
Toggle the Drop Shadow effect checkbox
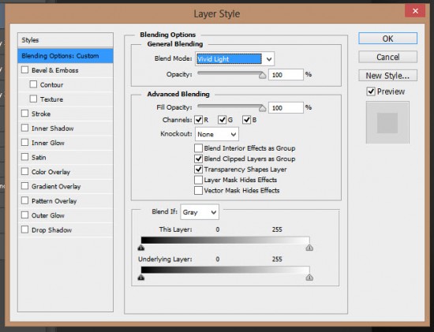[25, 229]
